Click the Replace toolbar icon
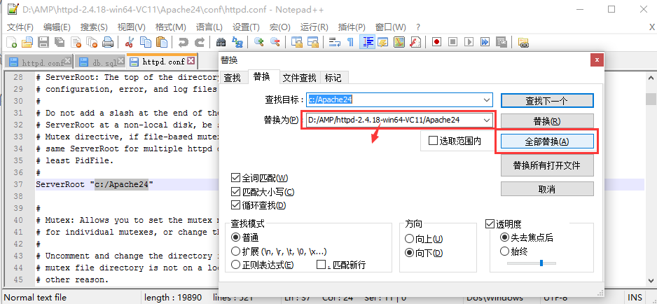The width and height of the screenshot is (657, 304). point(237,42)
